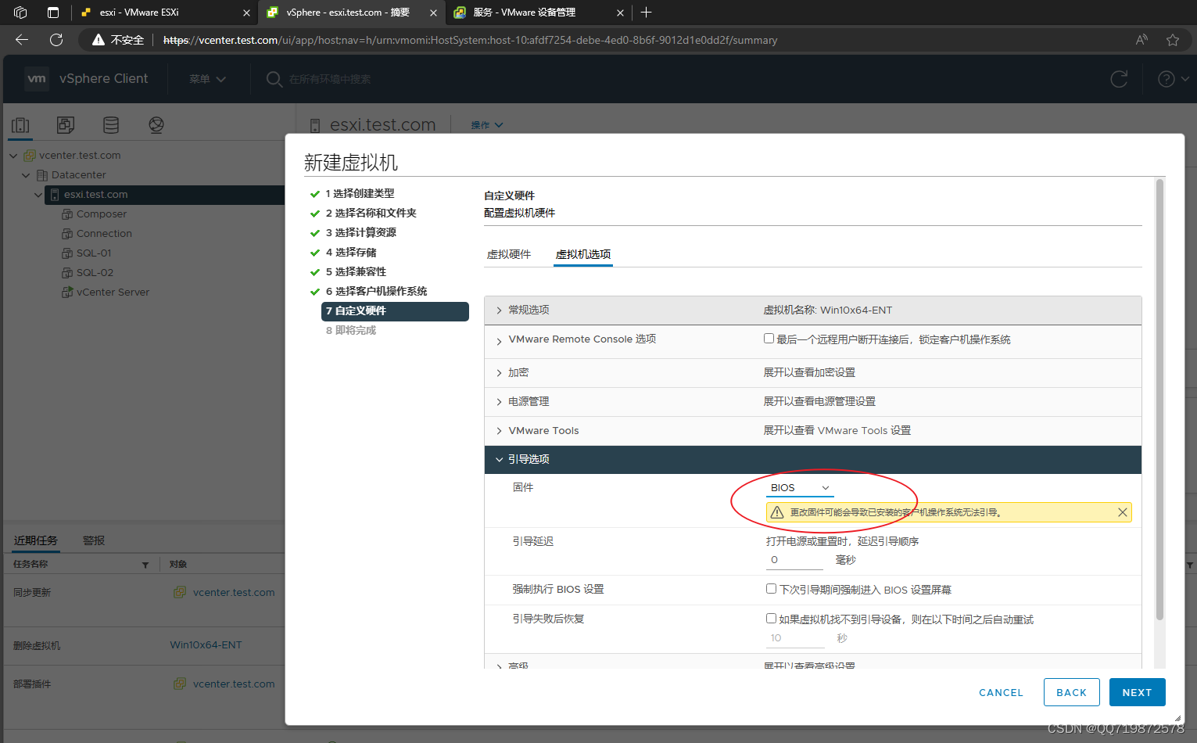This screenshot has width=1197, height=743.
Task: Click the search all environments field
Action: 330,79
